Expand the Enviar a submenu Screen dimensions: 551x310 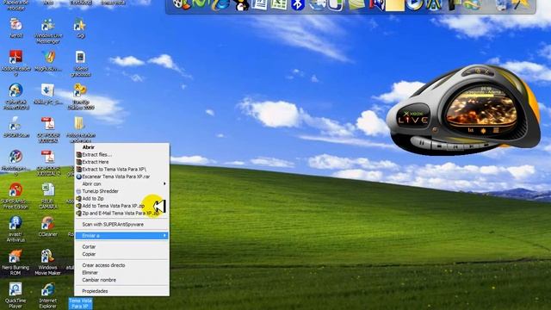[x=121, y=236]
